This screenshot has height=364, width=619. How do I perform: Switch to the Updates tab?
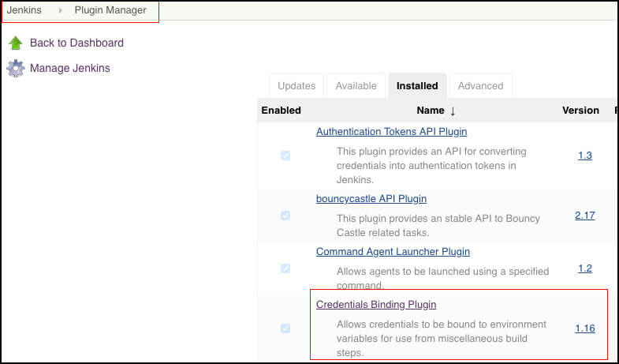pyautogui.click(x=296, y=86)
